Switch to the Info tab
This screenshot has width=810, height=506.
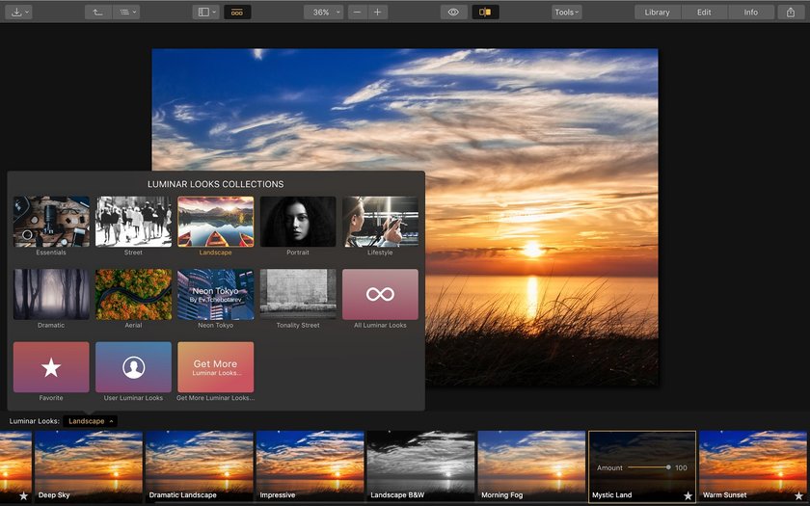click(751, 12)
